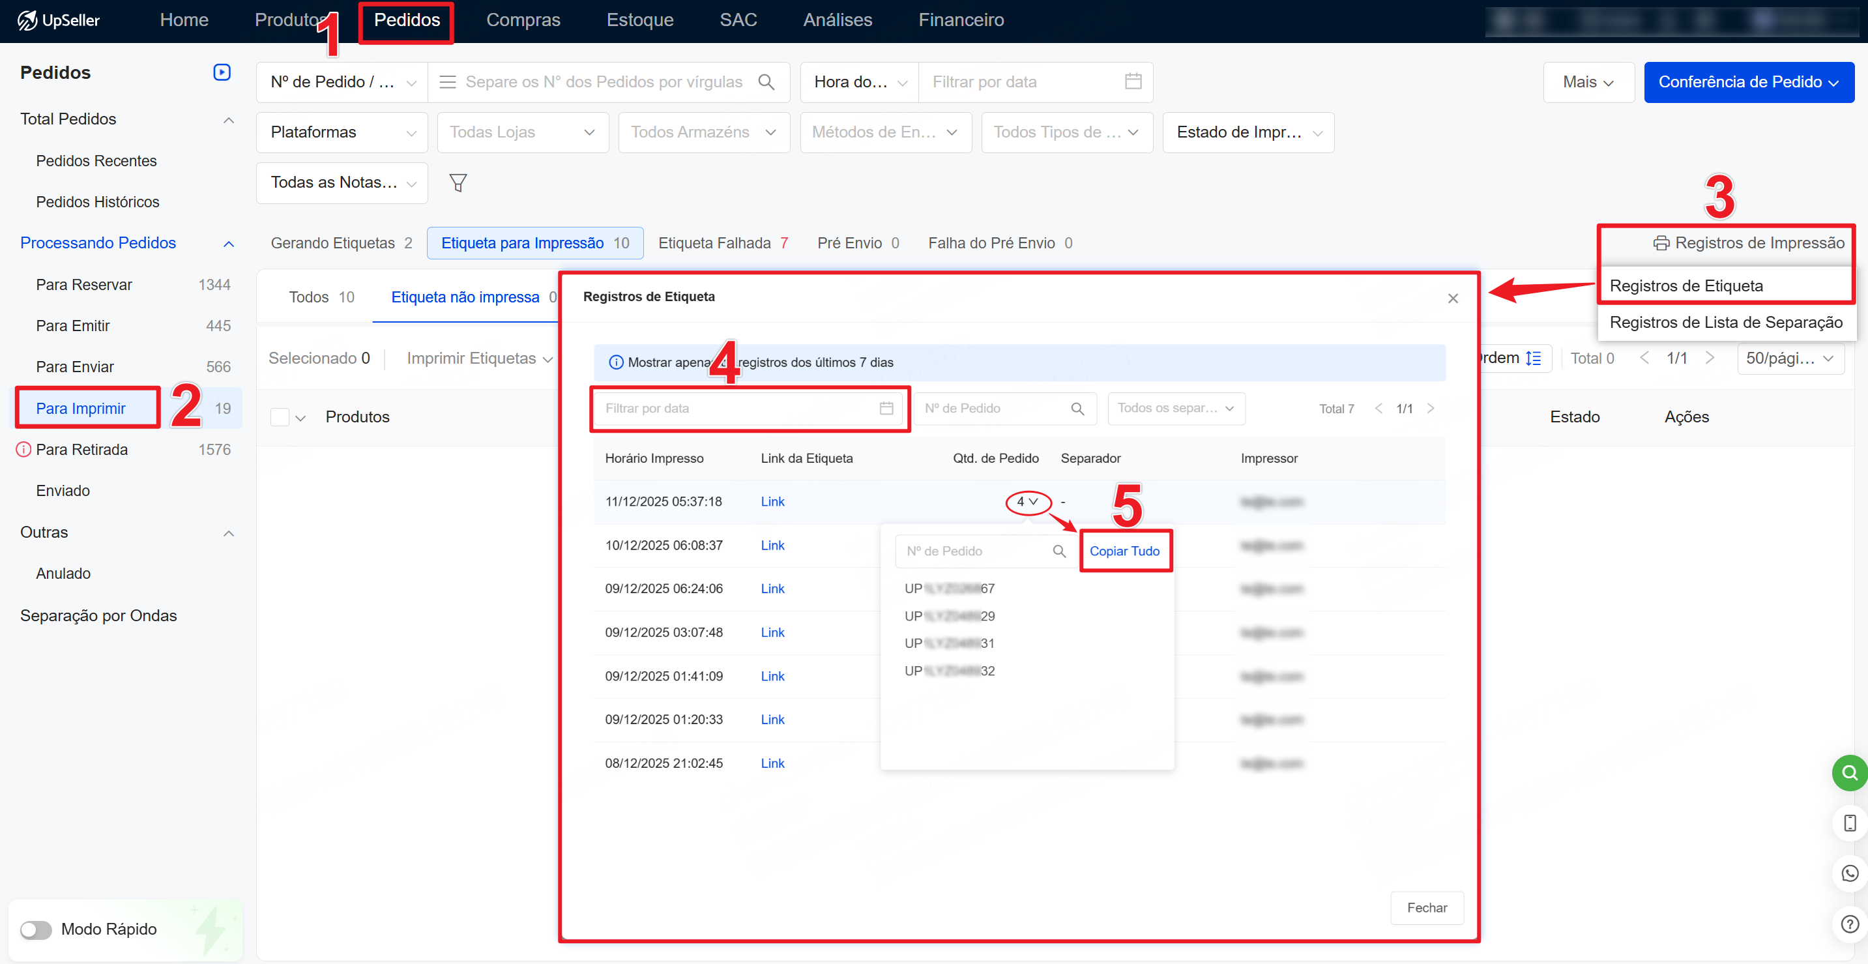Click the sort order icon button

(x=1533, y=358)
